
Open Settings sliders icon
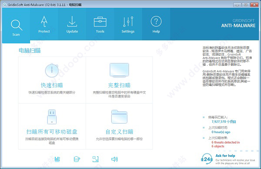128,24
